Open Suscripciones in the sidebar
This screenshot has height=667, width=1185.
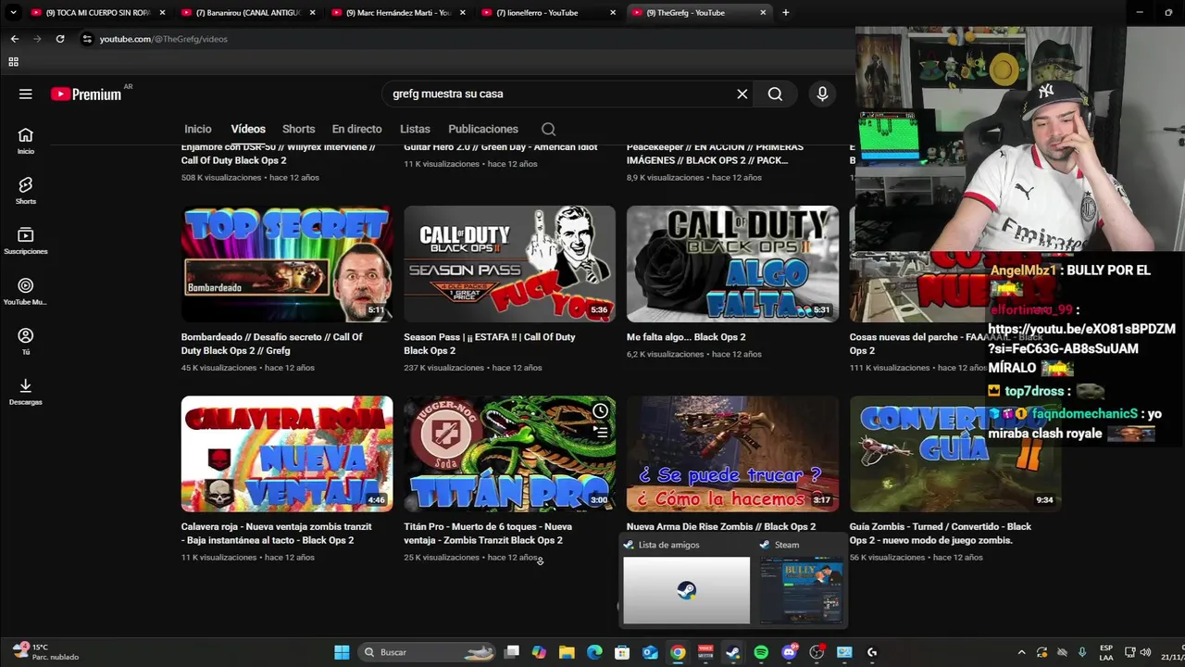click(x=26, y=241)
